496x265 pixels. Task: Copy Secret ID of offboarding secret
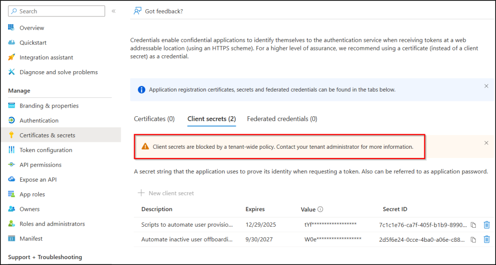pos(473,239)
